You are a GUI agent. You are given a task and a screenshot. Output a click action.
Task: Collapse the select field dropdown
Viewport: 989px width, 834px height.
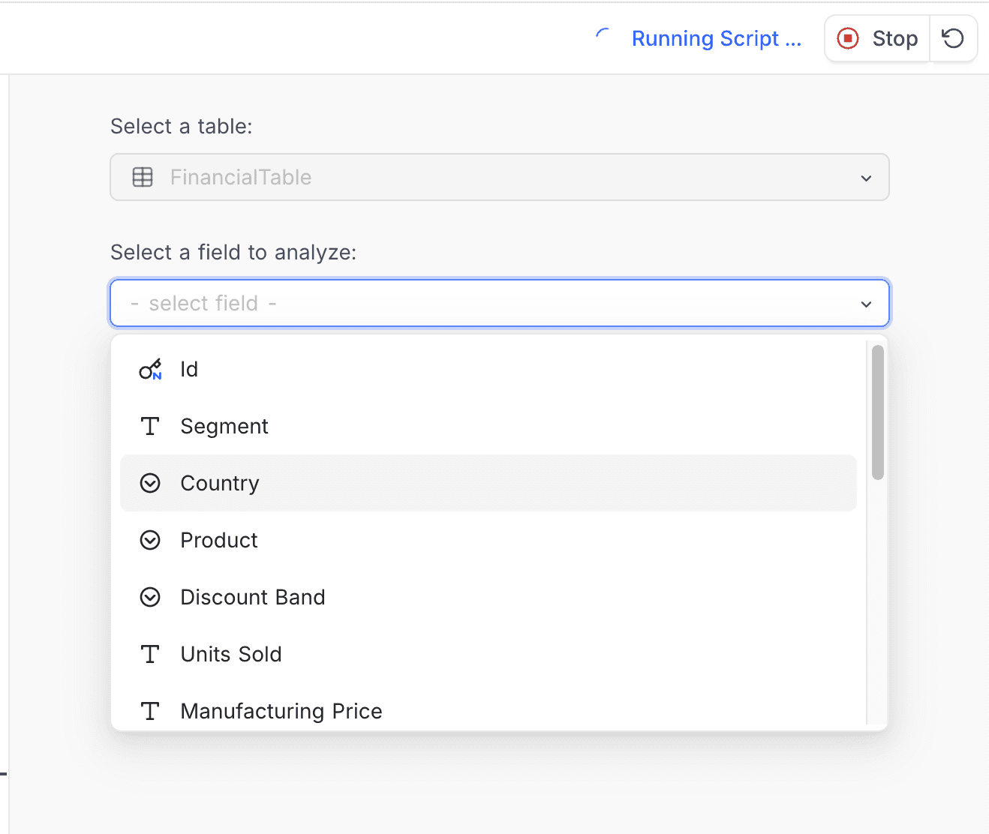[866, 304]
